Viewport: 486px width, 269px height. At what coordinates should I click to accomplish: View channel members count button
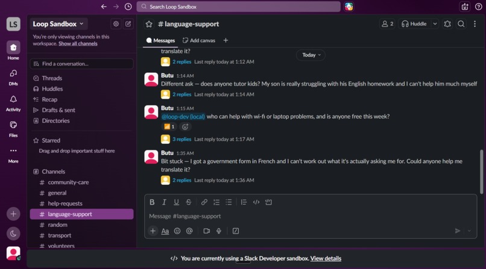click(387, 24)
